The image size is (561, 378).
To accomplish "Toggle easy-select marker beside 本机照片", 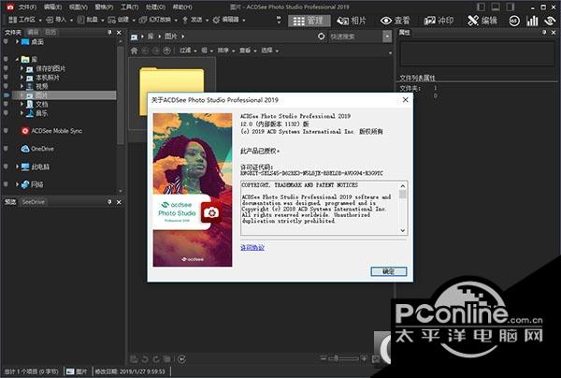I will click(x=6, y=77).
